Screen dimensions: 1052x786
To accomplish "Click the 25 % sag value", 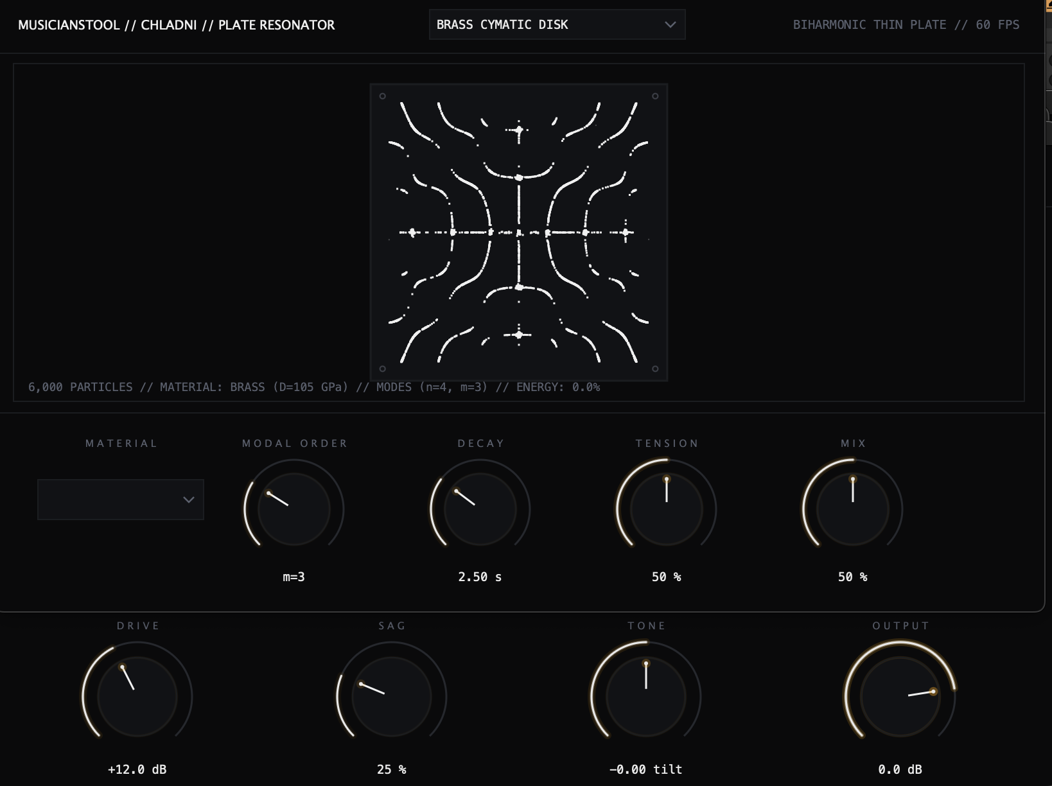I will (392, 769).
